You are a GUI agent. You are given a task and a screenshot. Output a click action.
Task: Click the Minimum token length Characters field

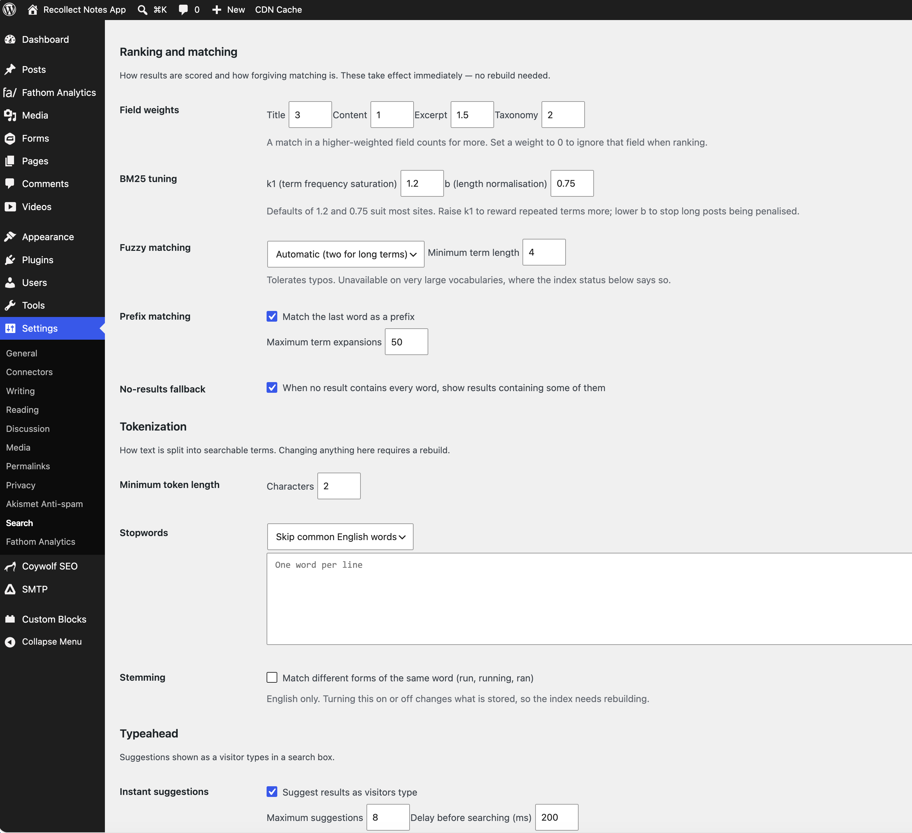click(339, 486)
